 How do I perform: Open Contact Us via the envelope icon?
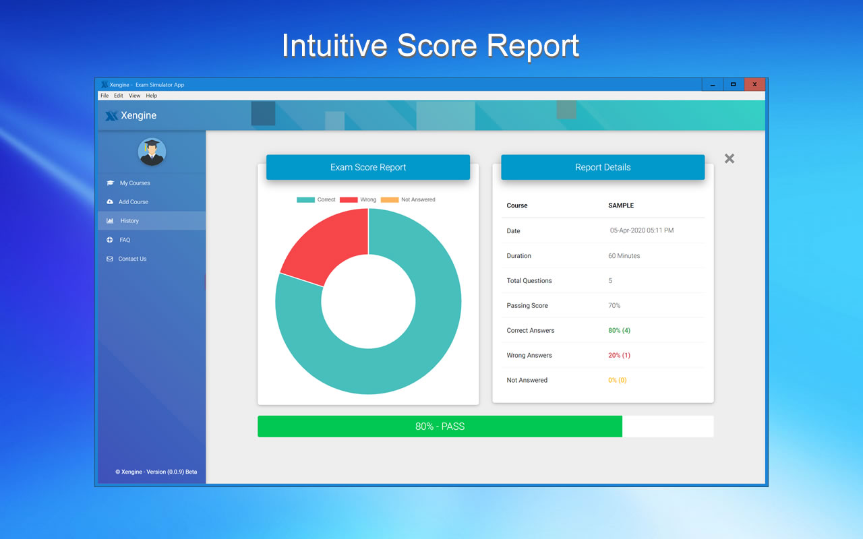(109, 258)
